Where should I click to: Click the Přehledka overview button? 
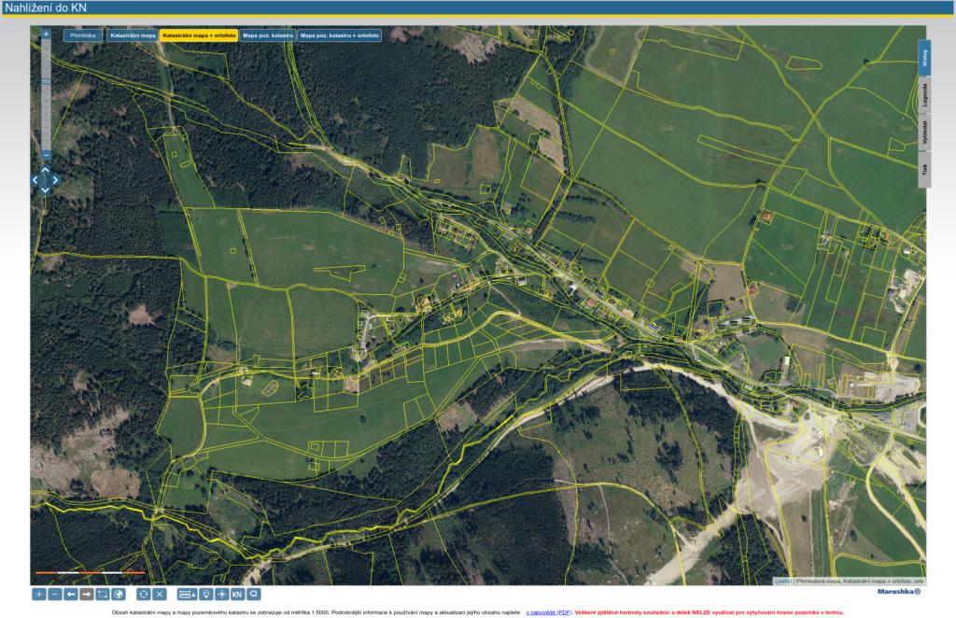[83, 35]
